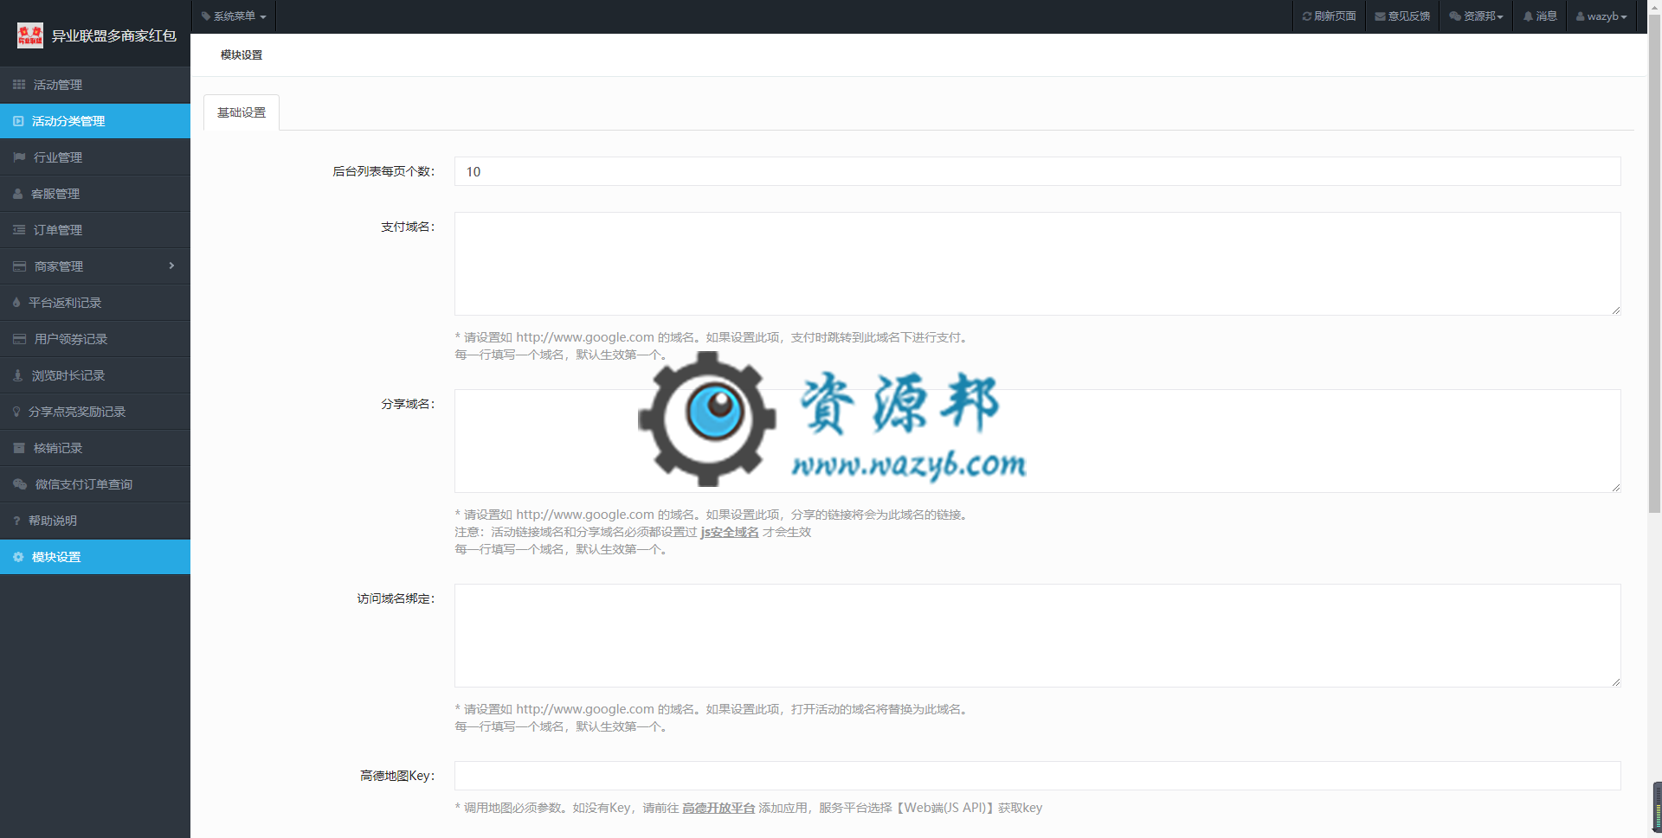The width and height of the screenshot is (1662, 838).
Task: Click the user icon beside wazyb
Action: (1581, 16)
